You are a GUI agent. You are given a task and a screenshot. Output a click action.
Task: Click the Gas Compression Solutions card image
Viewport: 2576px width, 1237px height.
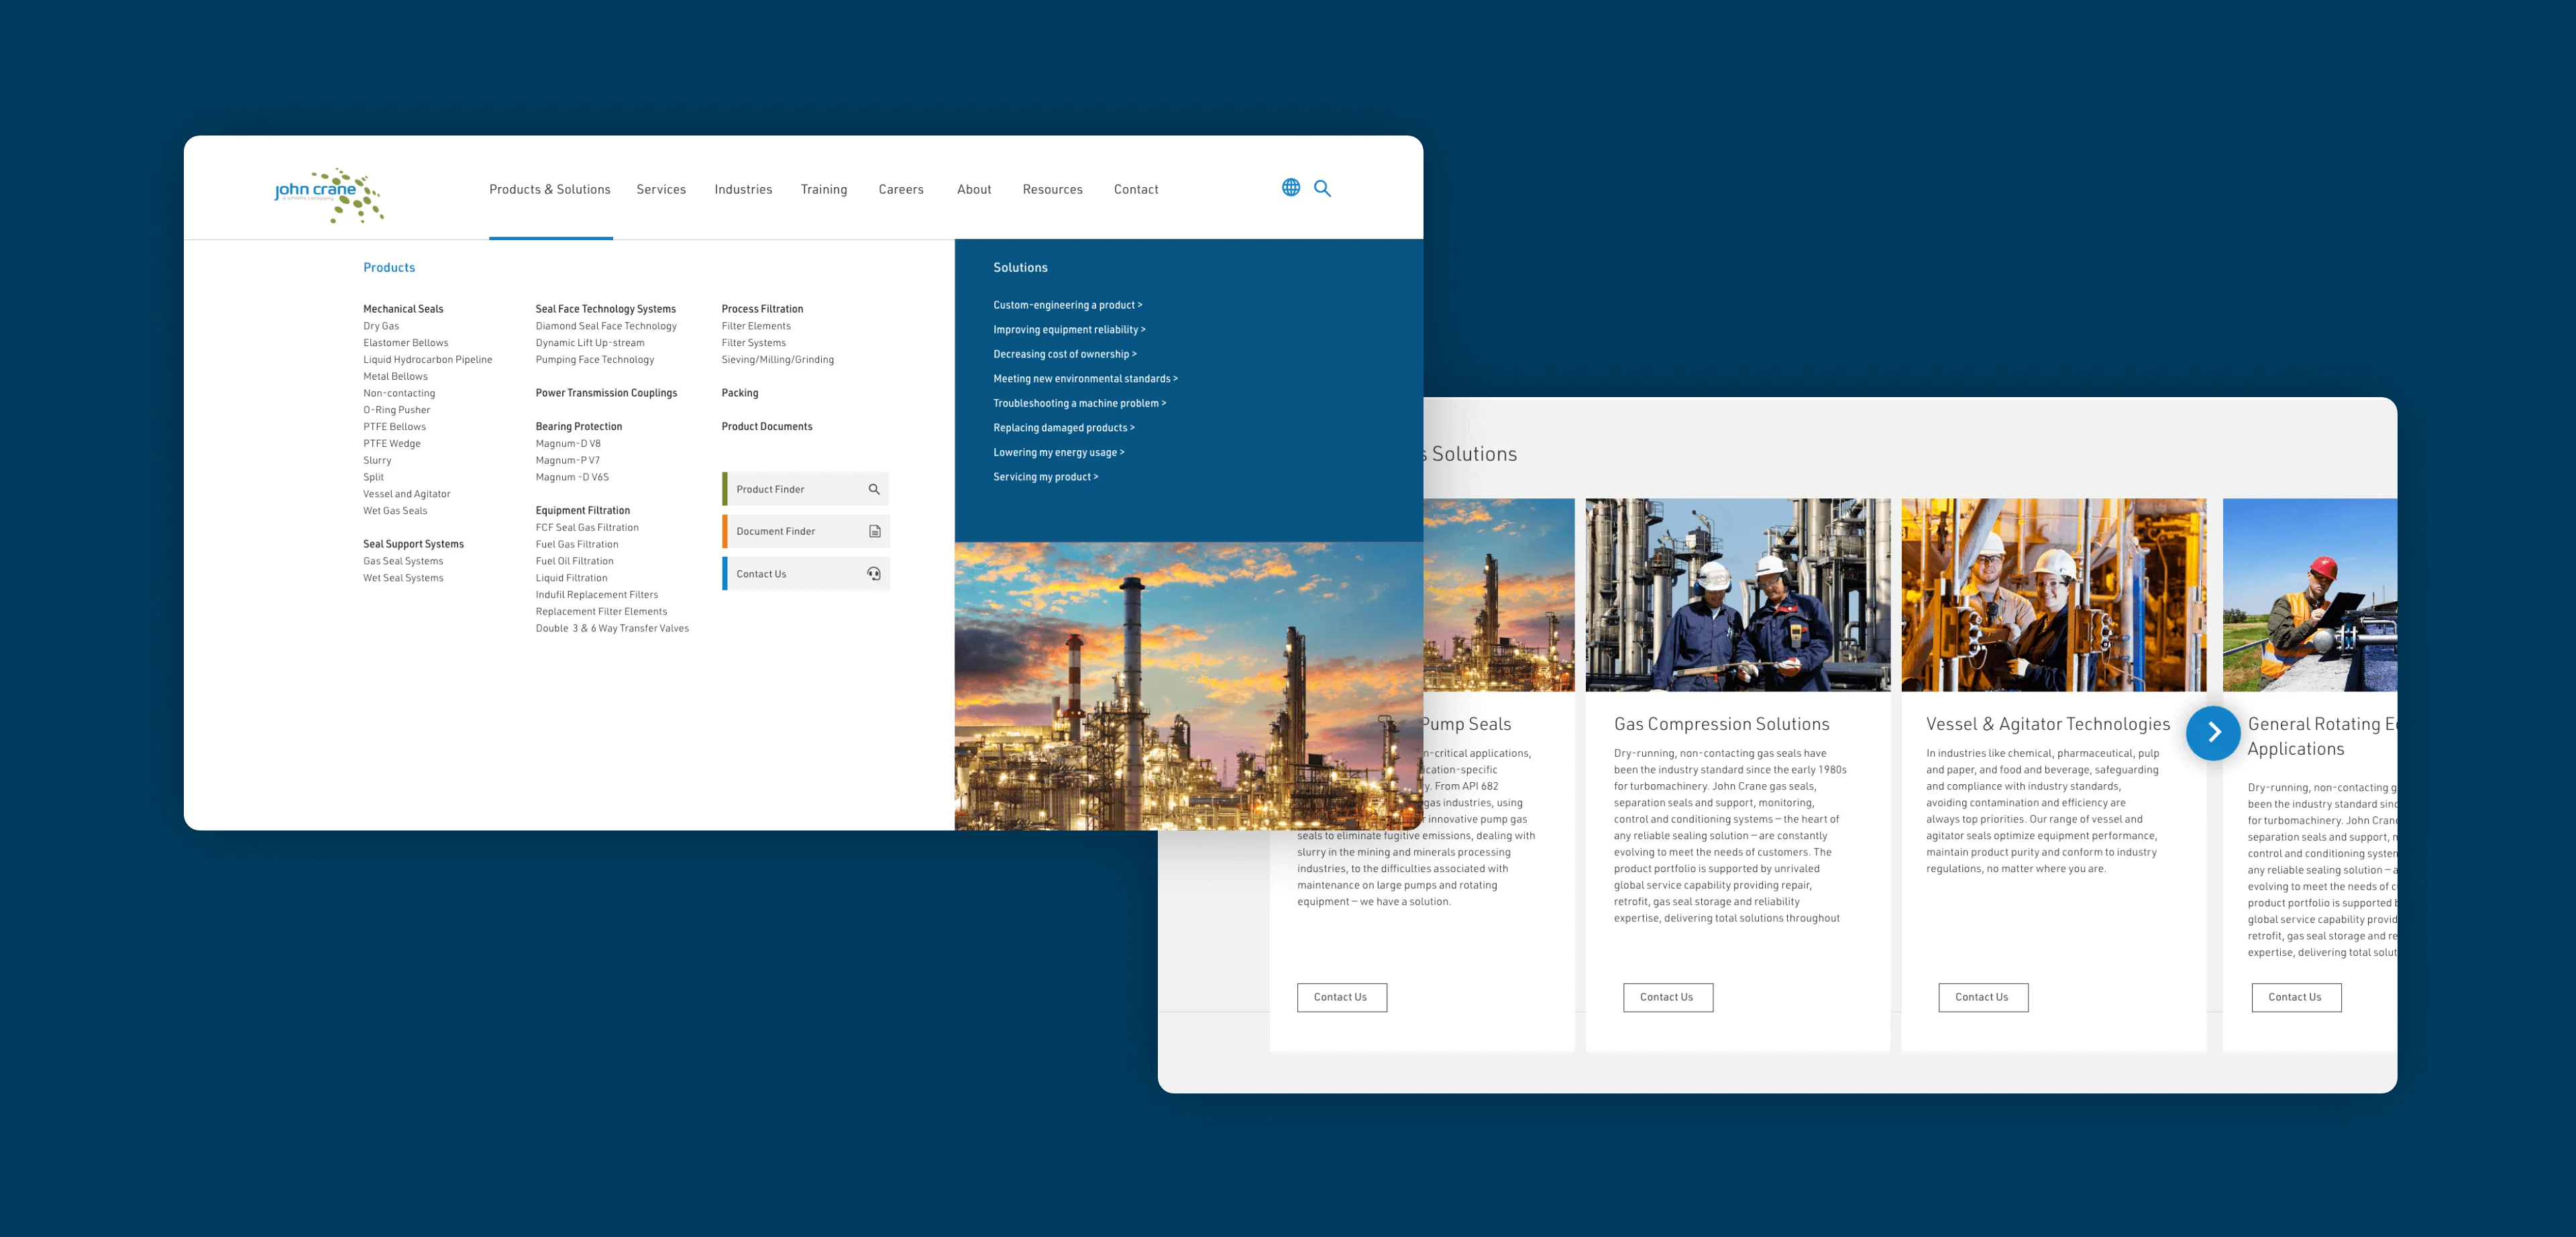tap(1737, 594)
